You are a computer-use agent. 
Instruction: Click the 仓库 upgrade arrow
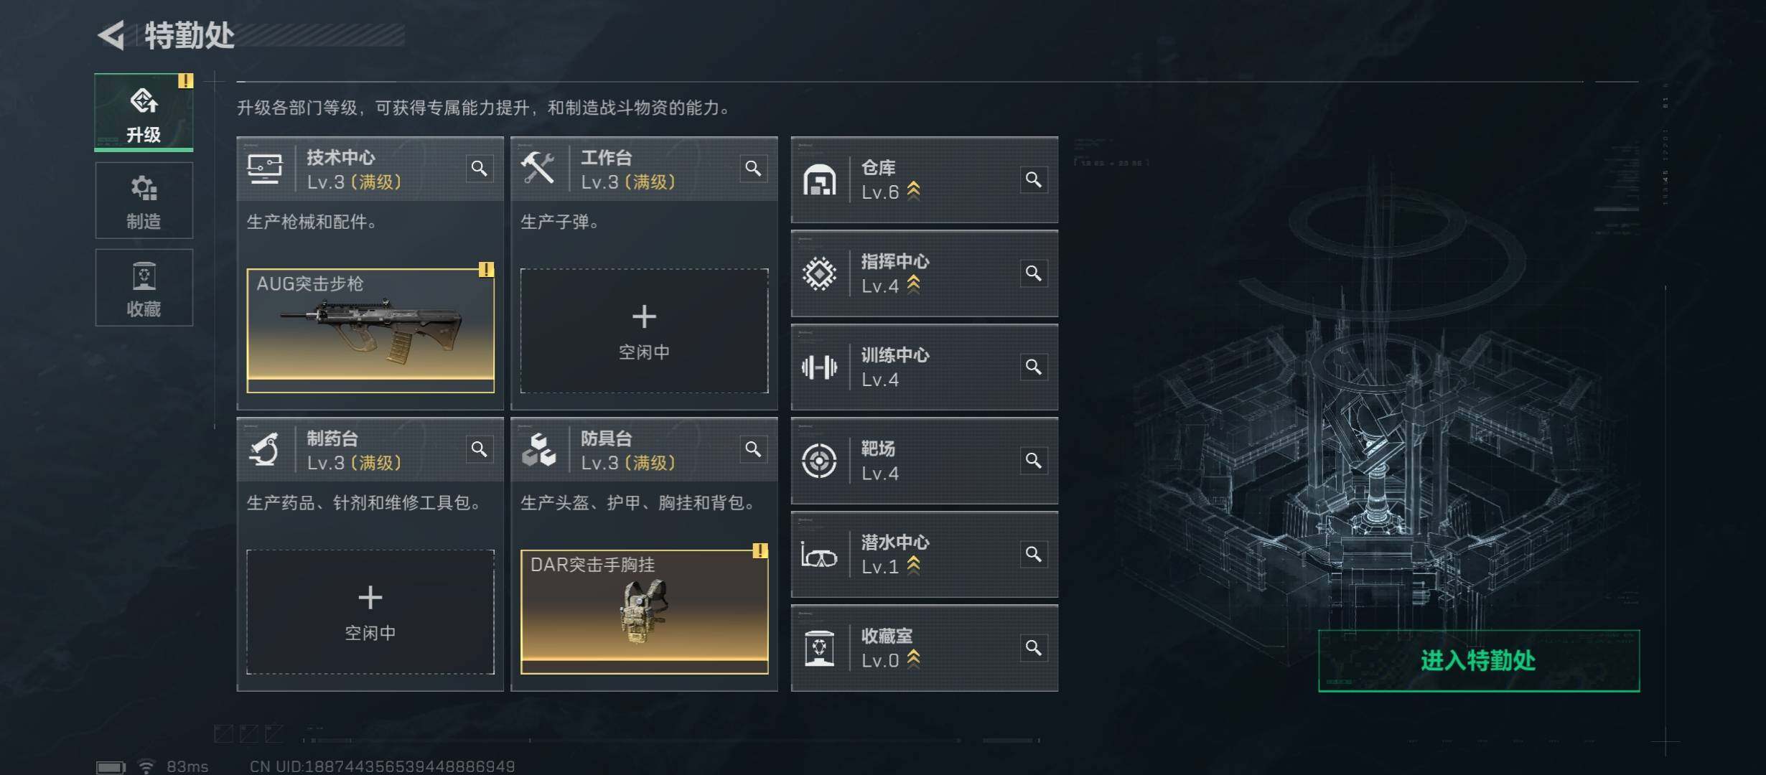pos(913,191)
